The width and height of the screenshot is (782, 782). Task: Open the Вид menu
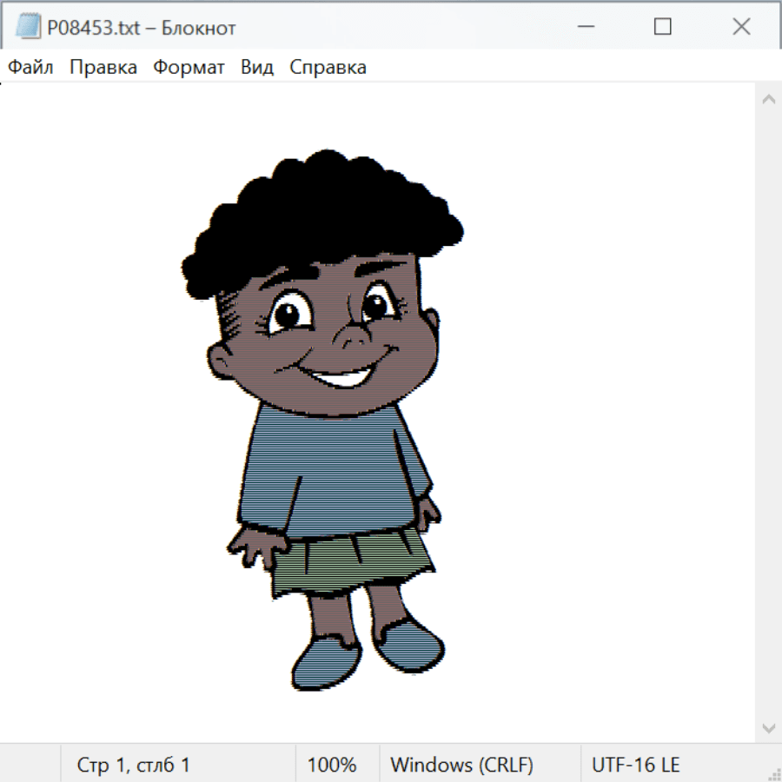tap(257, 68)
